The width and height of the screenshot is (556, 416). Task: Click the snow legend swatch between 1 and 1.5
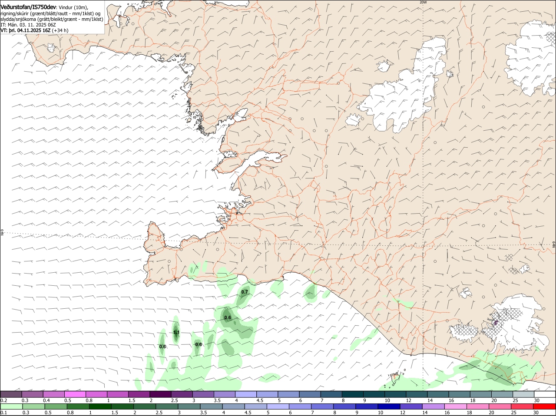click(118, 394)
